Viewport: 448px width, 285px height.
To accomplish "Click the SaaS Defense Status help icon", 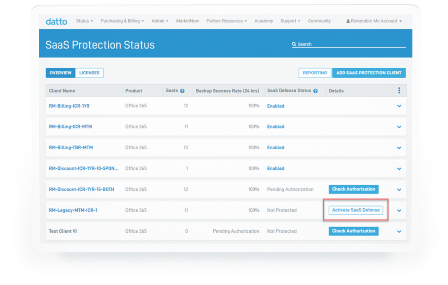I will 315,91.
